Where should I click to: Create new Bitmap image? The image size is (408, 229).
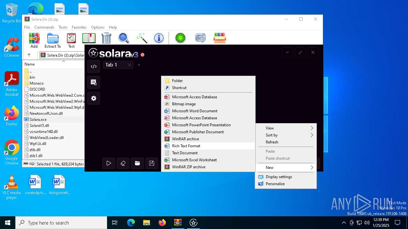tap(208, 104)
